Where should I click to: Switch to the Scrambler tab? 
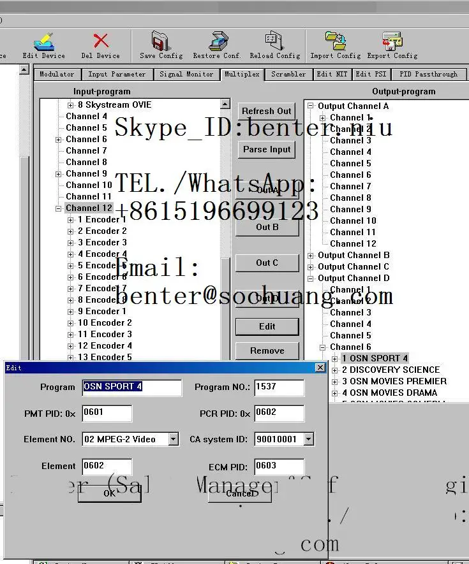(x=288, y=75)
